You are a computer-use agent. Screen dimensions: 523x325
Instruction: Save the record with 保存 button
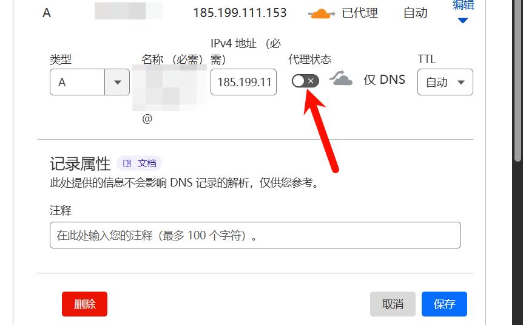pyautogui.click(x=444, y=304)
